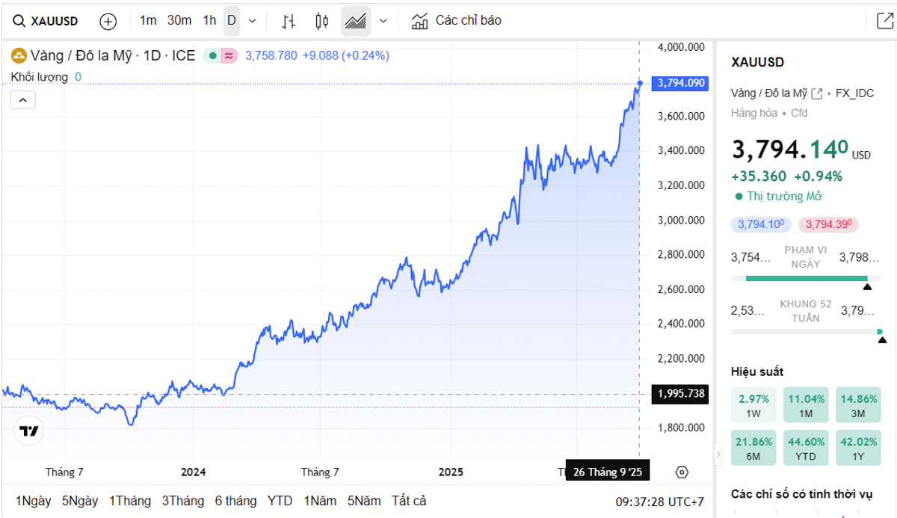Open the Các chỉ báo indicators menu

[457, 21]
